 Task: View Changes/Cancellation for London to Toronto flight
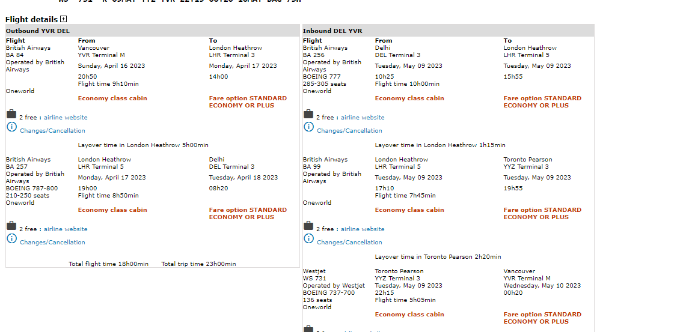click(349, 243)
